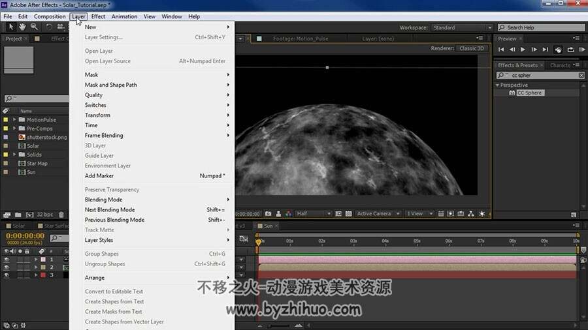The width and height of the screenshot is (588, 330).
Task: Click the current time 0:00:00:00 display
Action: coord(25,236)
